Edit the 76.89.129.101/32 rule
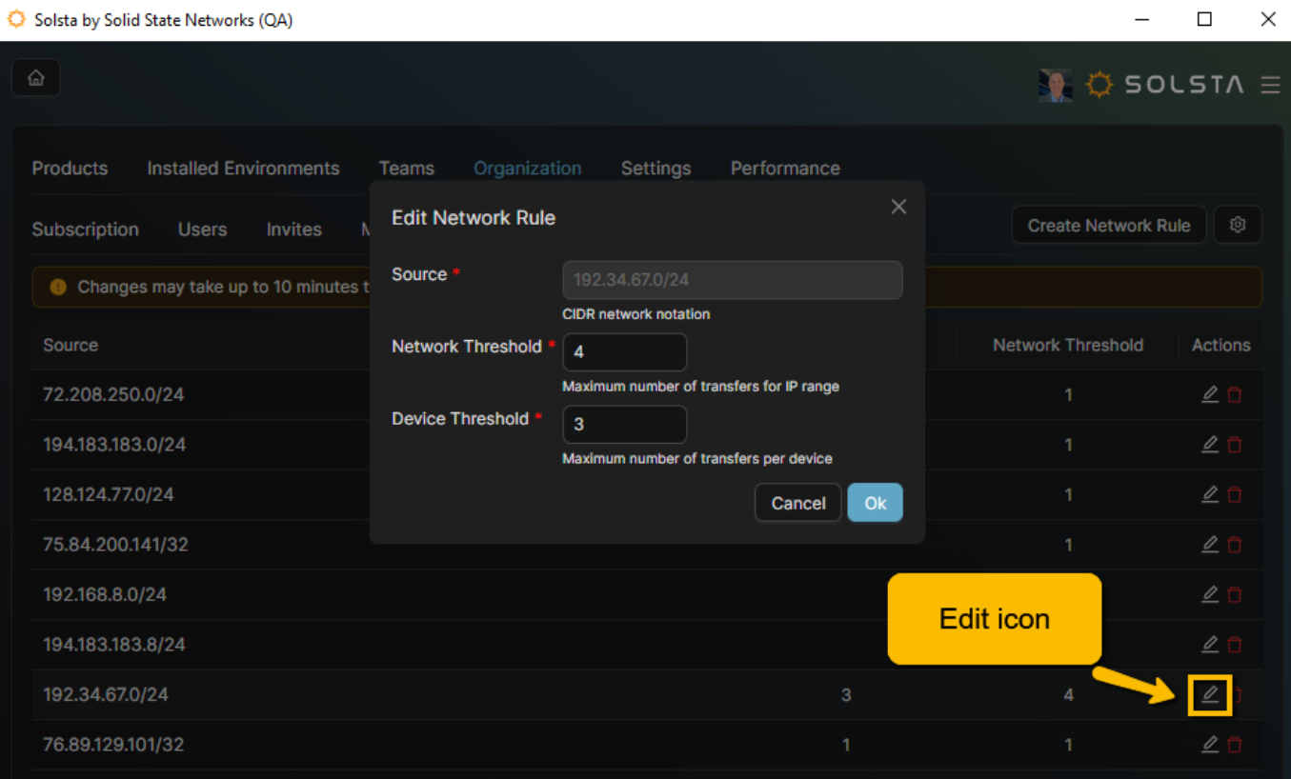Image resolution: width=1291 pixels, height=779 pixels. click(1210, 744)
